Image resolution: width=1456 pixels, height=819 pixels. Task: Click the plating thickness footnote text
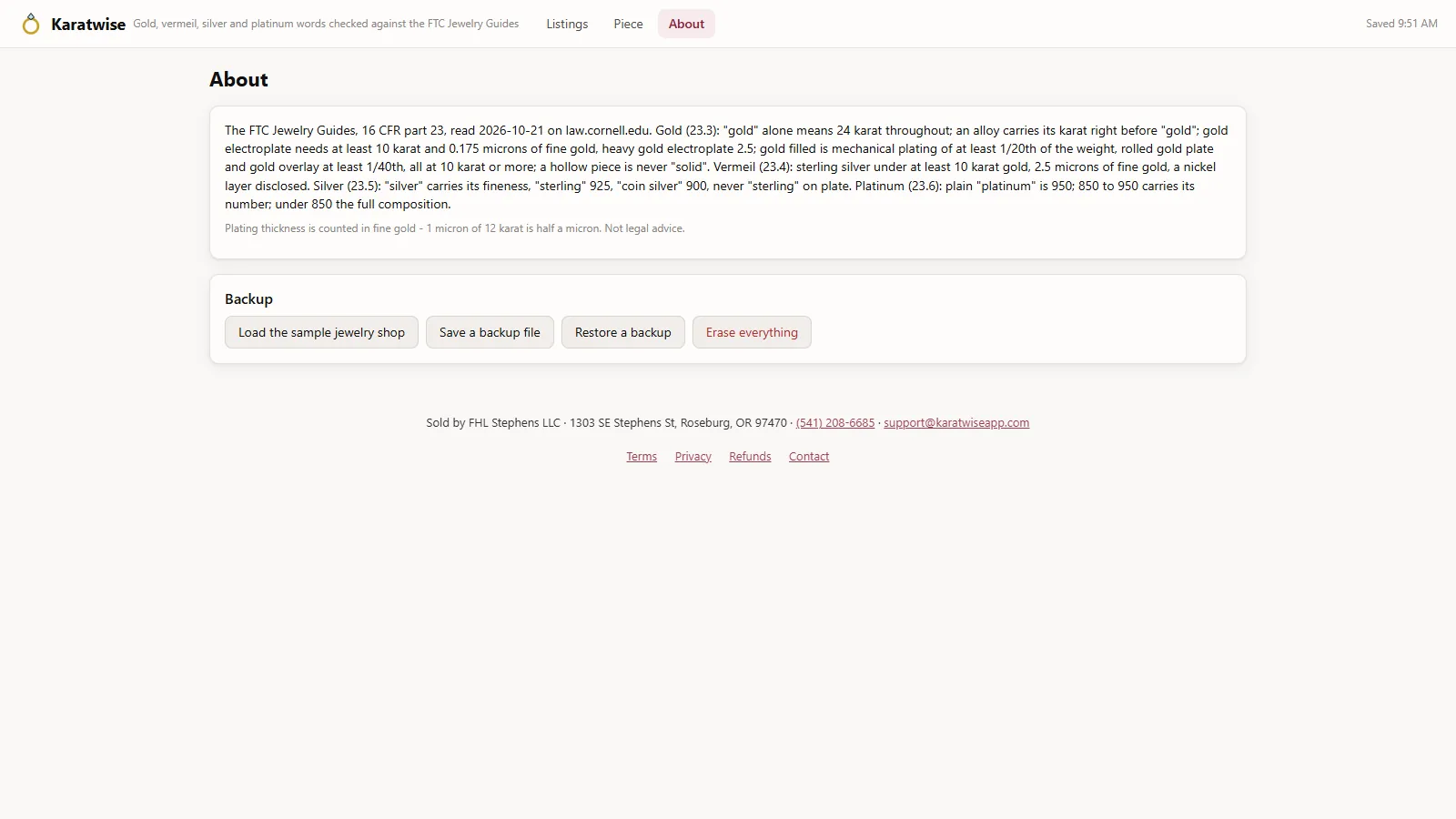[455, 228]
